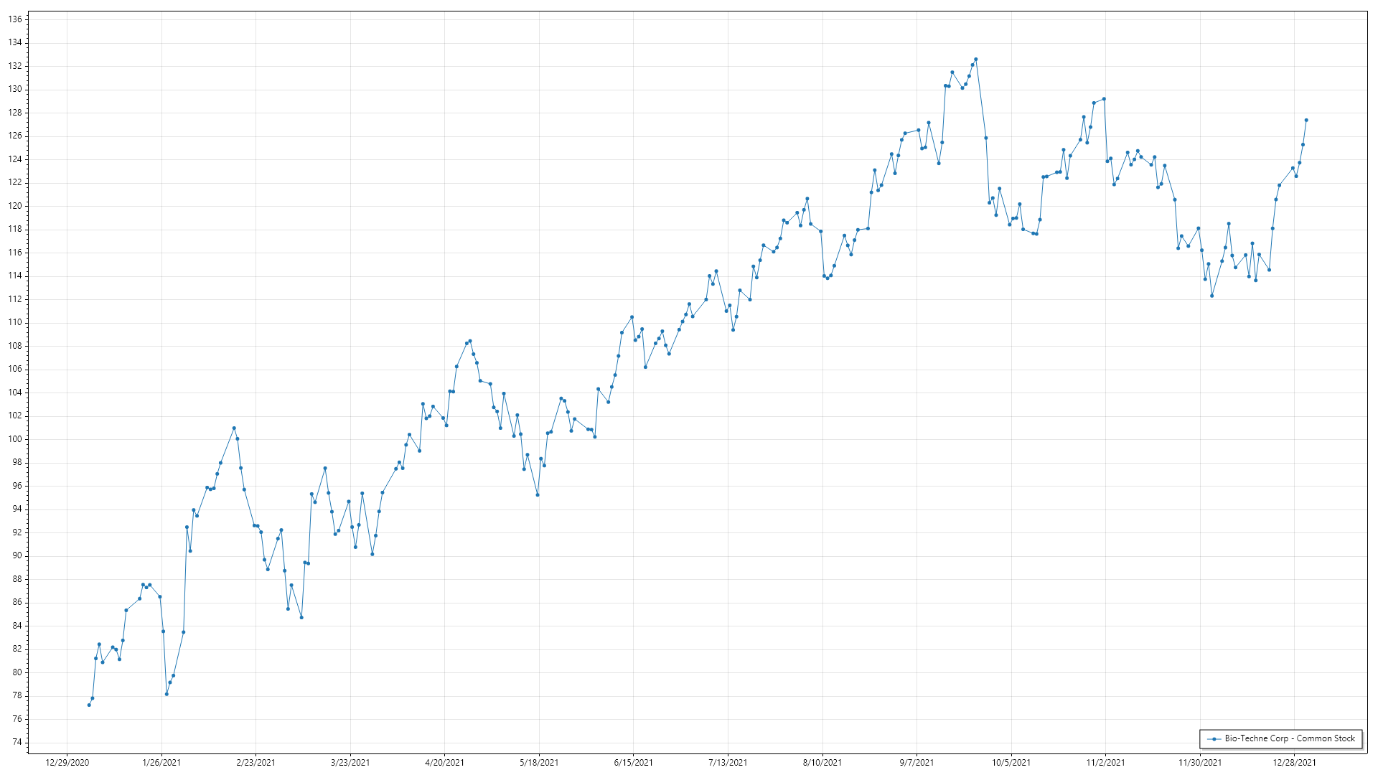Click the 11/2/2021 date axis label
This screenshot has width=1378, height=775.
point(1105,763)
